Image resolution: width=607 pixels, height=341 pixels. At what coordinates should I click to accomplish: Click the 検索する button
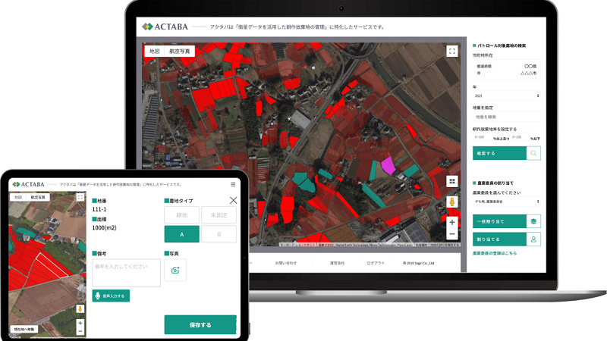click(x=499, y=153)
